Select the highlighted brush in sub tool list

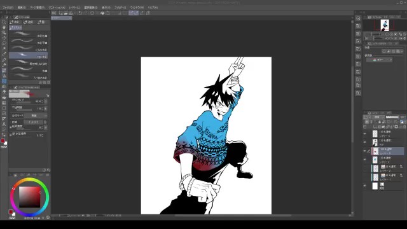click(28, 55)
